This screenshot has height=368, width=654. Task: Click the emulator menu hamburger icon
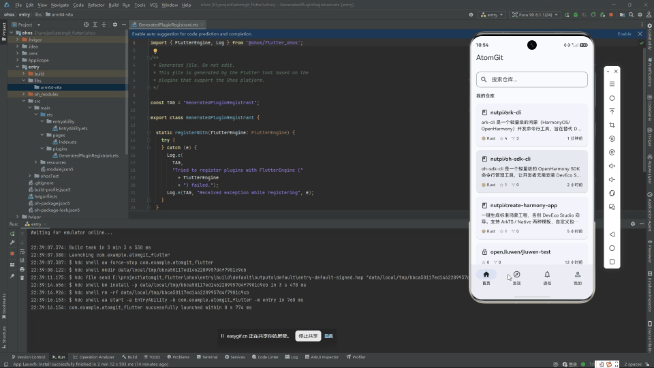point(612,84)
